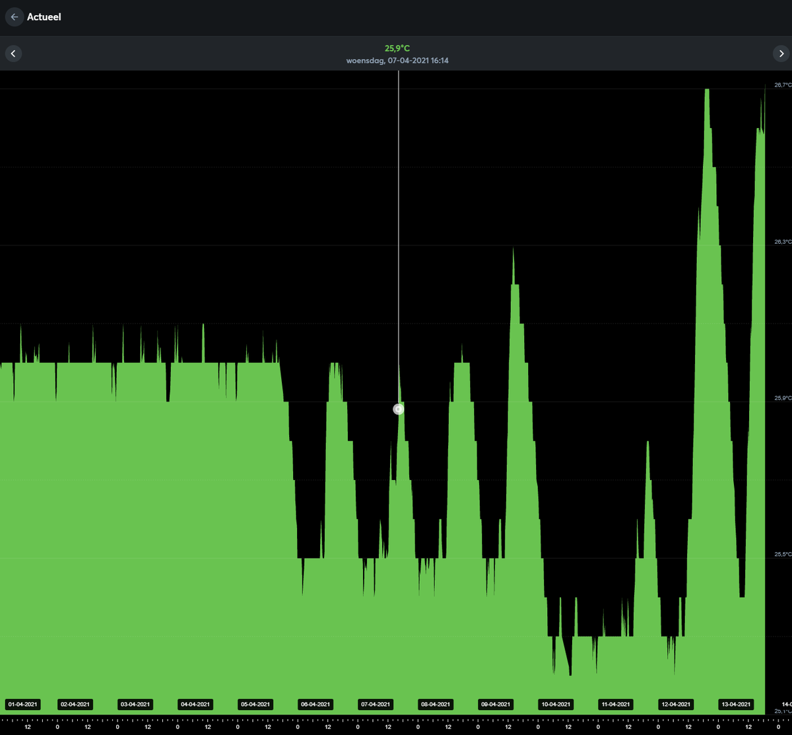Select the 02-04-2021 date label
This screenshot has height=735, width=792.
(x=76, y=705)
